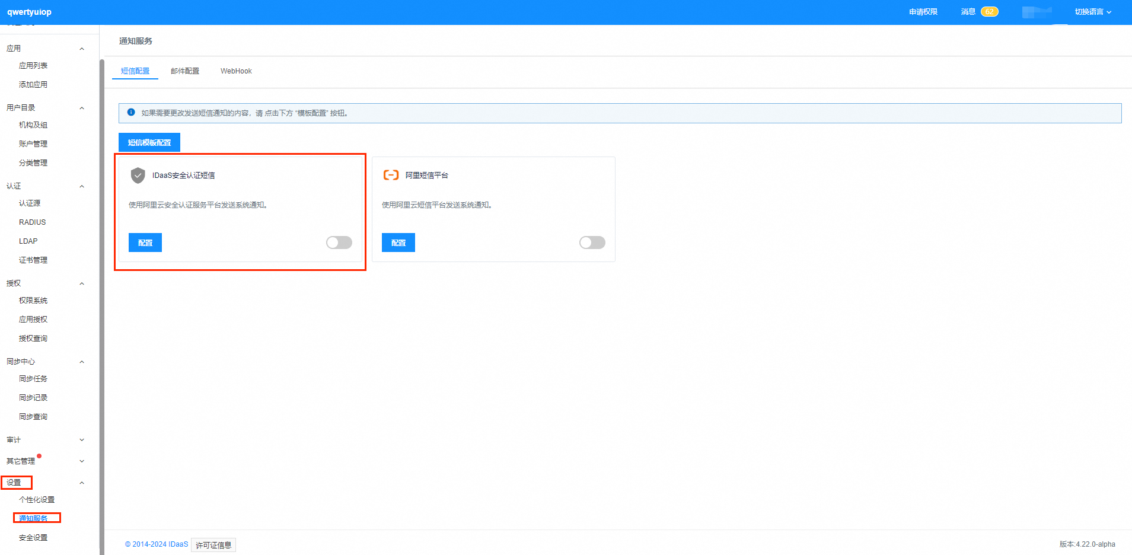Open the 许可证信息 license info button
This screenshot has height=555, width=1132.
tap(213, 545)
